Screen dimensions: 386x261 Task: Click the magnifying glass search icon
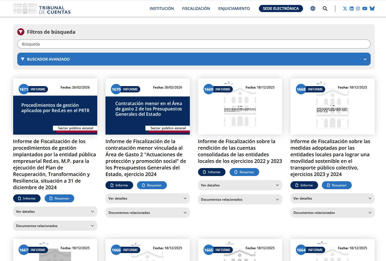pos(325,8)
